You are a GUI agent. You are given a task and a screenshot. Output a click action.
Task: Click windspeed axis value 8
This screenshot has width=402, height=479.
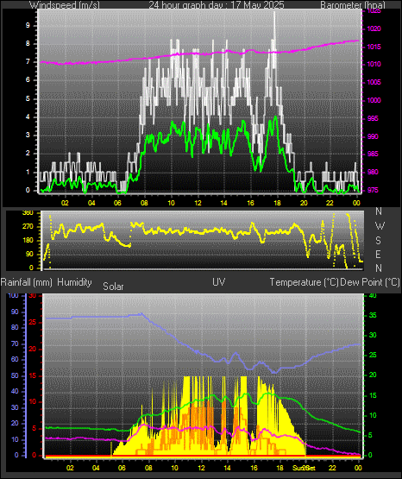[x=28, y=43]
